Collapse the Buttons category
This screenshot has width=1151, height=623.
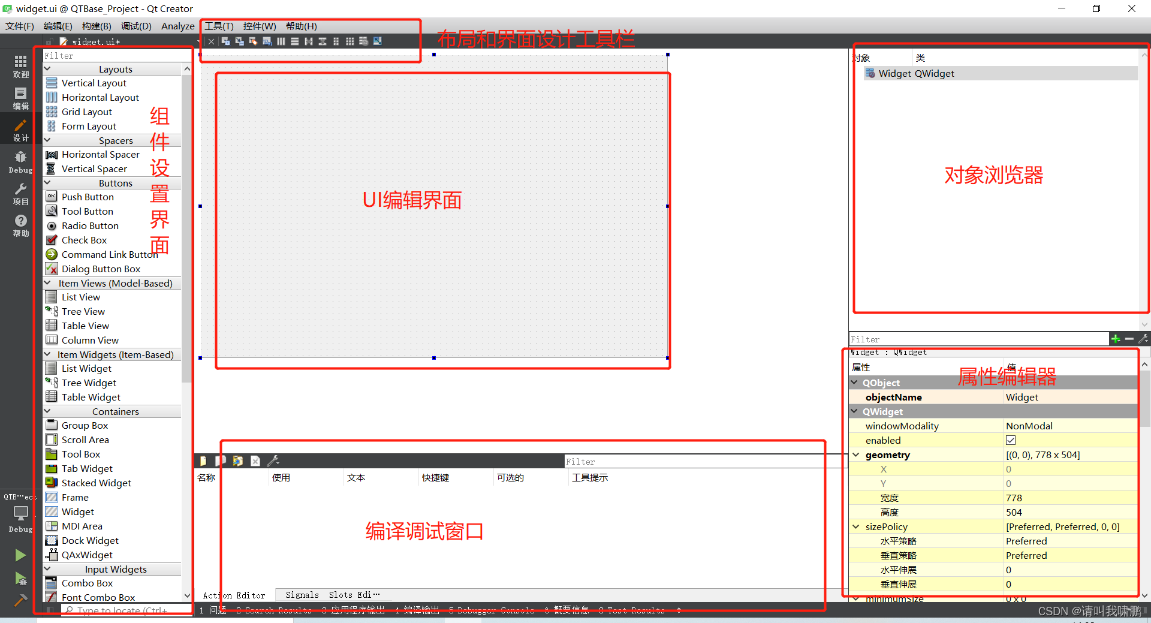tap(47, 183)
